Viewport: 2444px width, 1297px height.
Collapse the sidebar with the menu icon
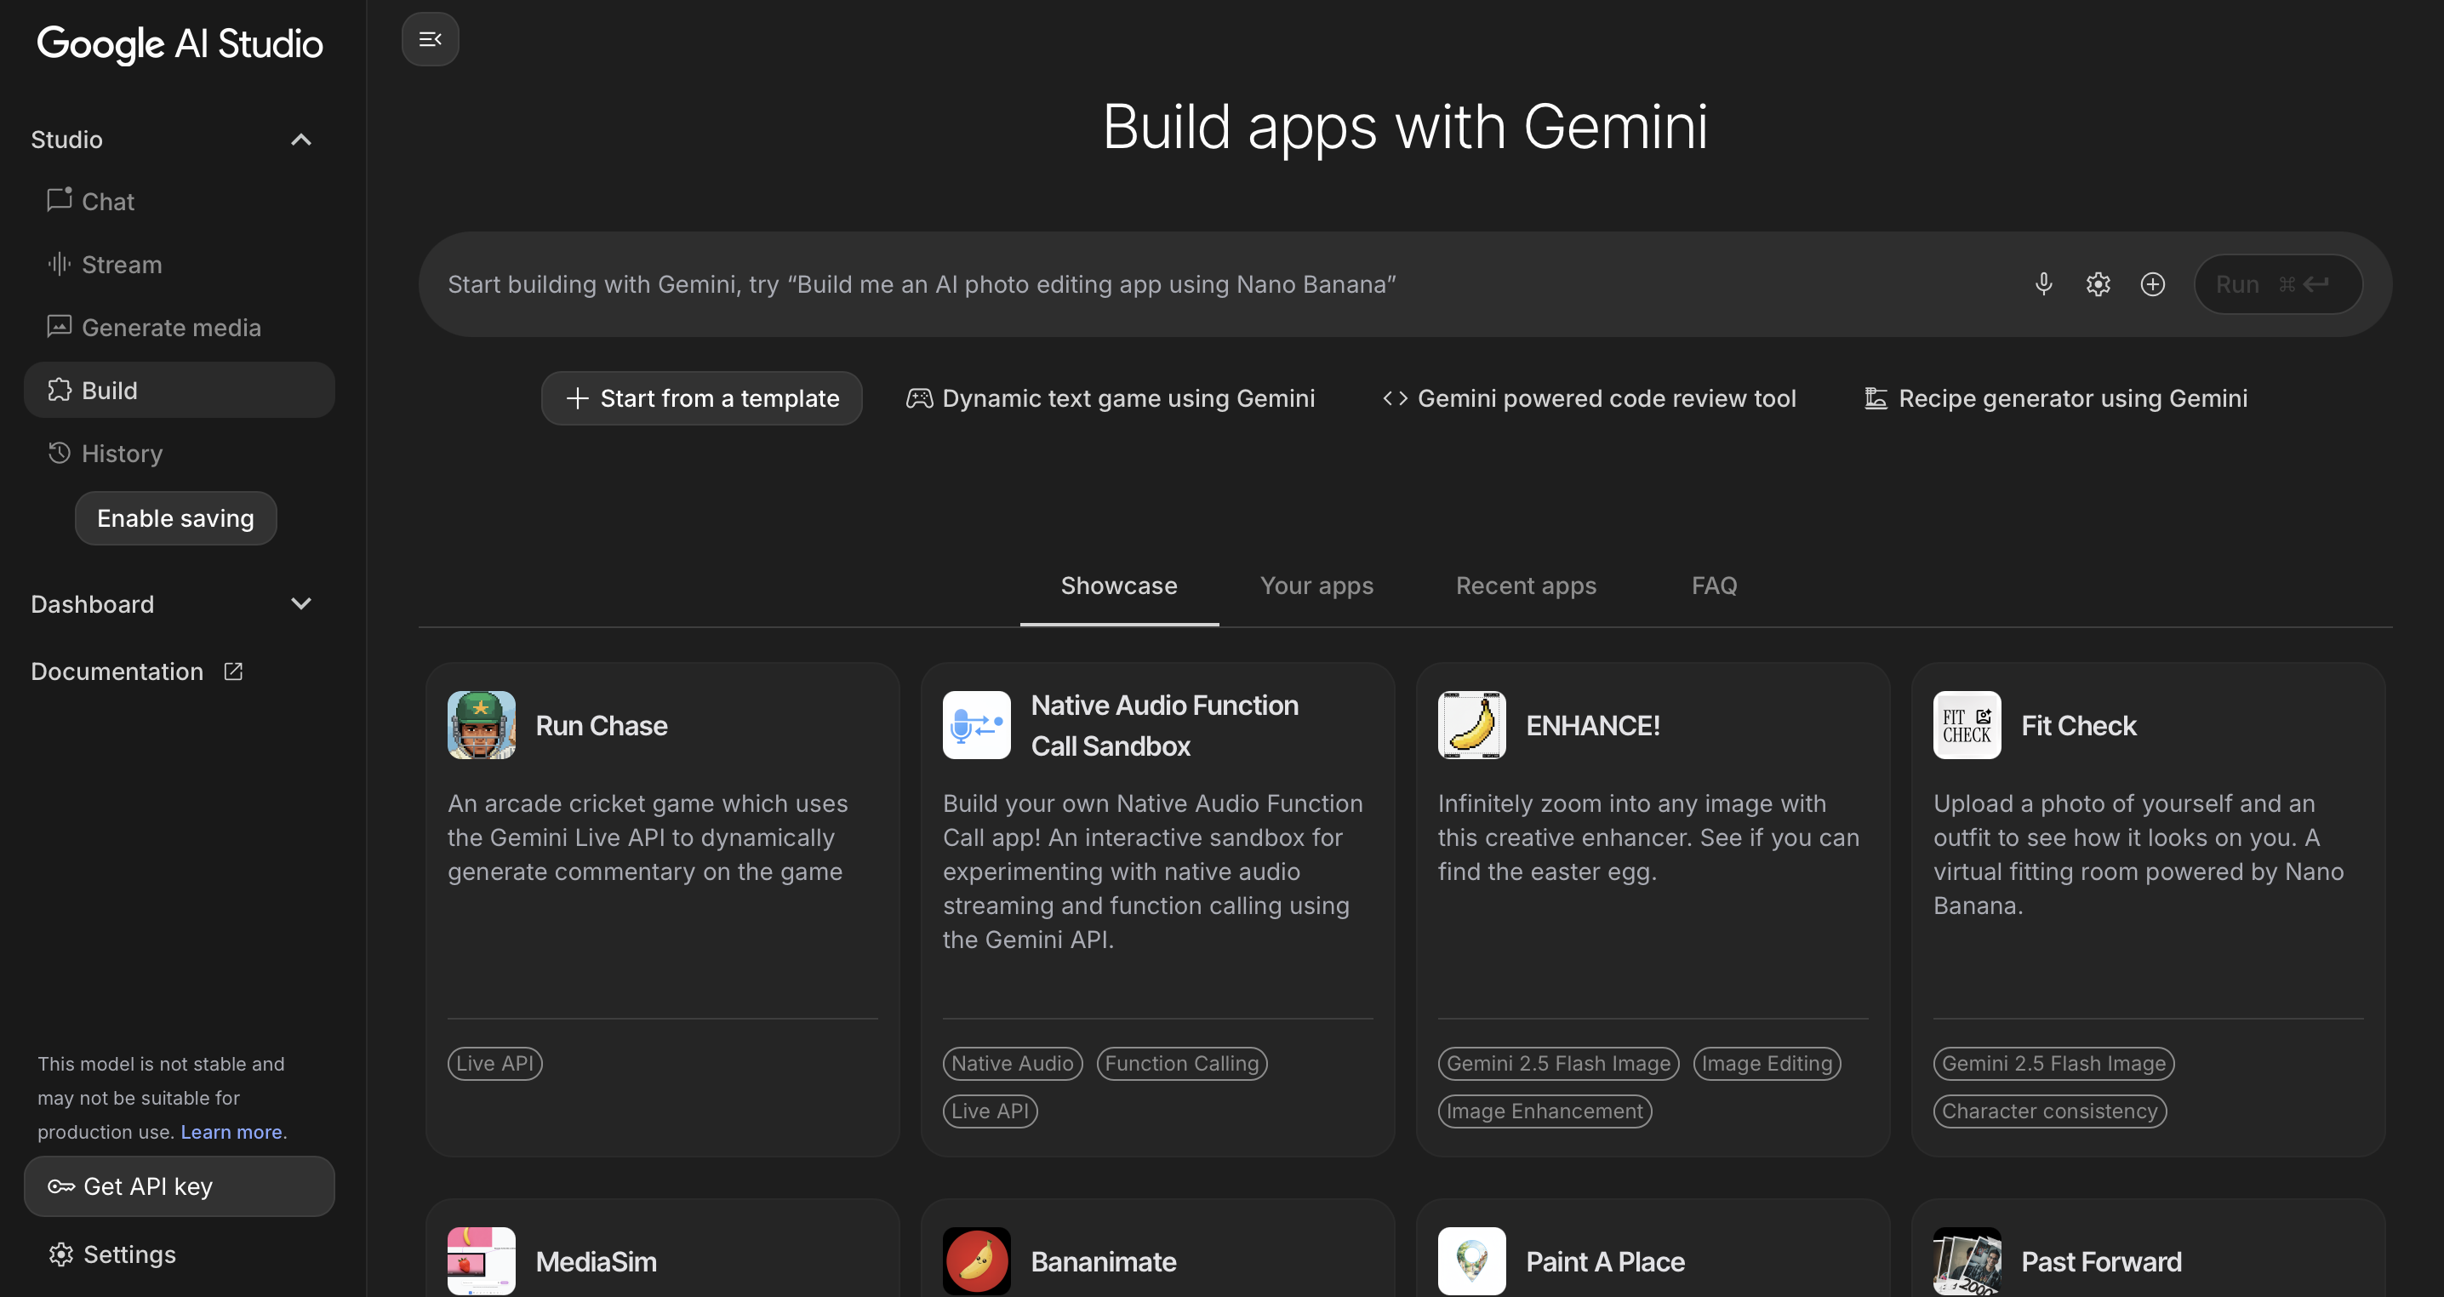(x=430, y=39)
